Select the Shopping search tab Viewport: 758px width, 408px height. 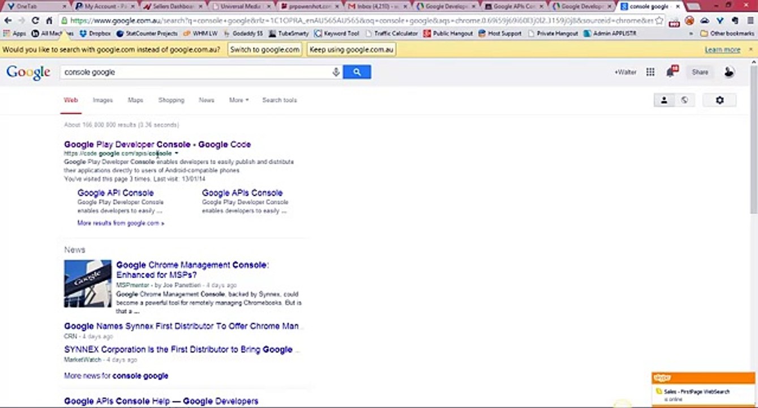[x=171, y=100]
